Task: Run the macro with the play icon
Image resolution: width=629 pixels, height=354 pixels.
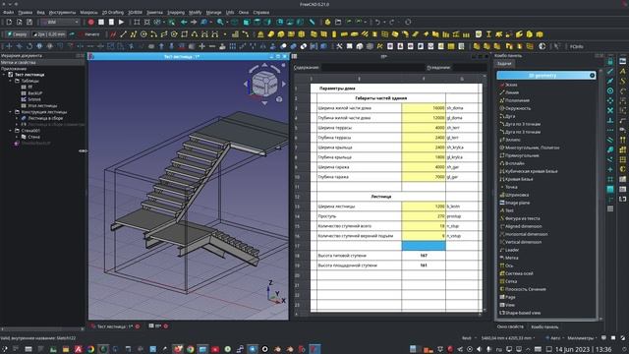Action: click(x=121, y=22)
